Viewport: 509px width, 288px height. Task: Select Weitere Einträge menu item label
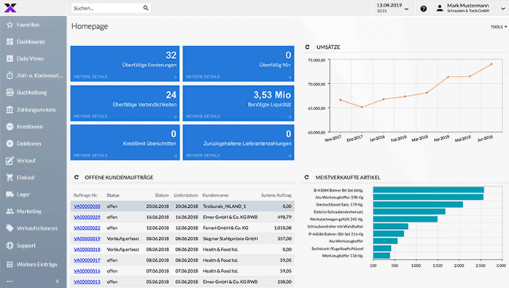pos(37,264)
